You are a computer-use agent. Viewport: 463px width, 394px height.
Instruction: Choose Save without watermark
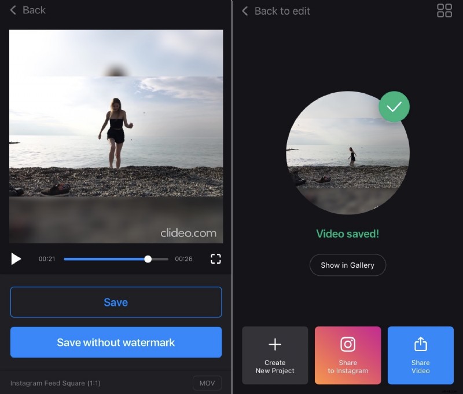coord(116,342)
